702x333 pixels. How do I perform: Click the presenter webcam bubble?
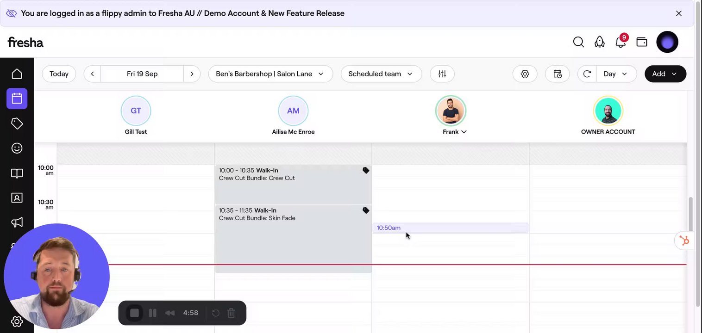pos(56,277)
